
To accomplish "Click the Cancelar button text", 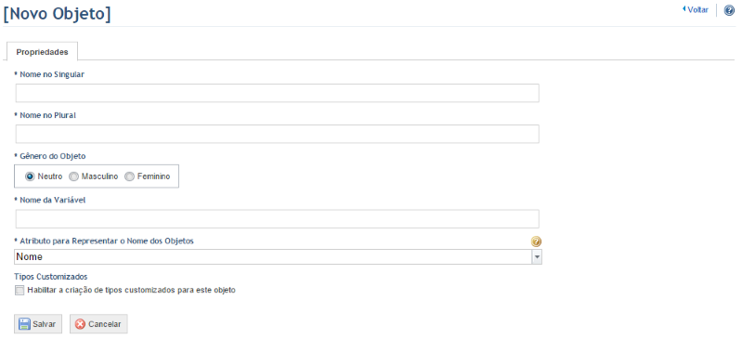I will 105,324.
